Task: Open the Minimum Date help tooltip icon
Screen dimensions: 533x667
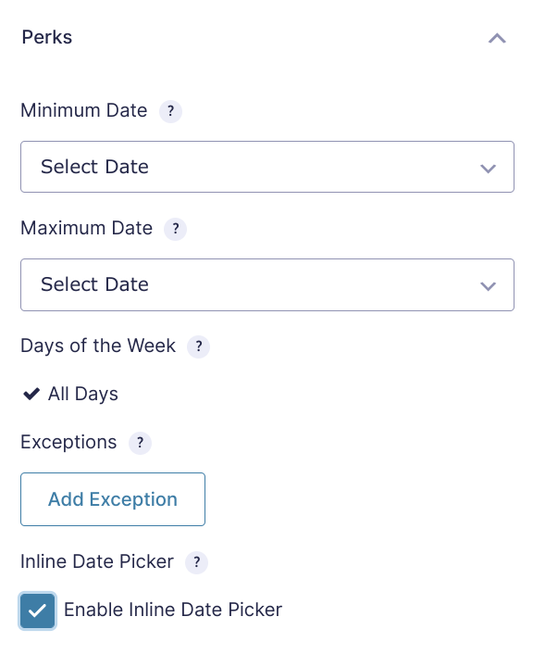Action: click(170, 111)
